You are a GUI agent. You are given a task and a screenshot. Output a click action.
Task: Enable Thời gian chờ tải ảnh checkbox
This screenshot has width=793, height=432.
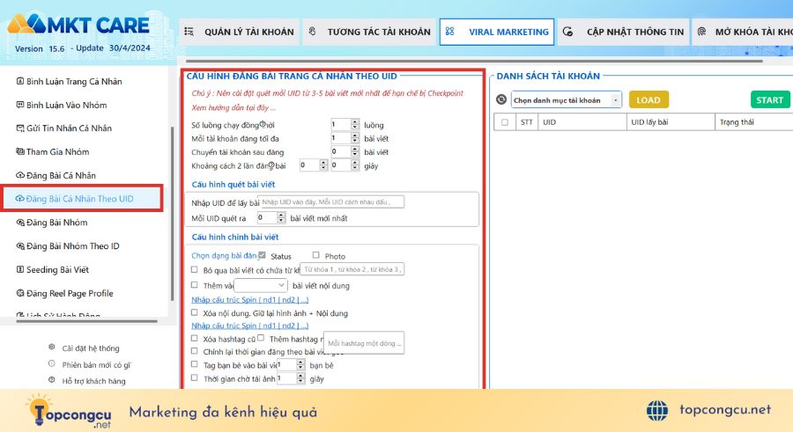(x=194, y=378)
